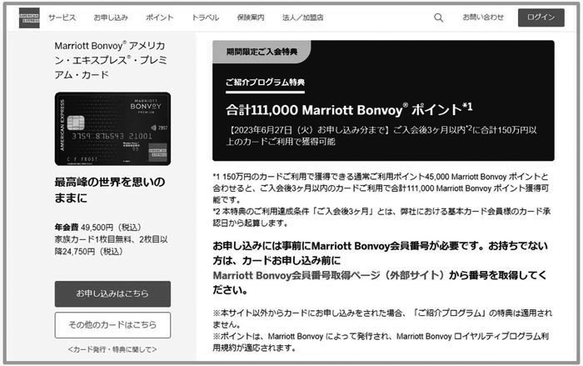Image resolution: width=583 pixels, height=366 pixels.
Task: Click the 年会費 49,500円（税込） text
Action: 97,227
